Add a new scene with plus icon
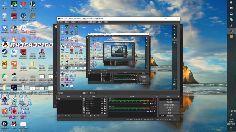The image size is (236, 132). [x=59, y=116]
